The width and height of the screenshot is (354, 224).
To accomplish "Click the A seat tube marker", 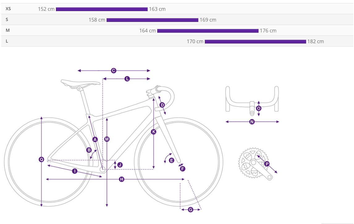I will coord(95,139).
